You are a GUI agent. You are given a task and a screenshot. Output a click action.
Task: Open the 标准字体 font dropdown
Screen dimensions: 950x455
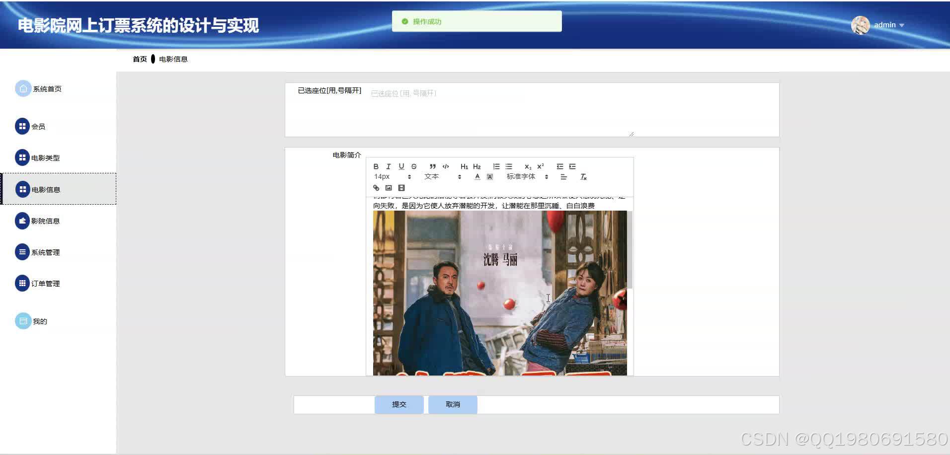[x=527, y=177]
